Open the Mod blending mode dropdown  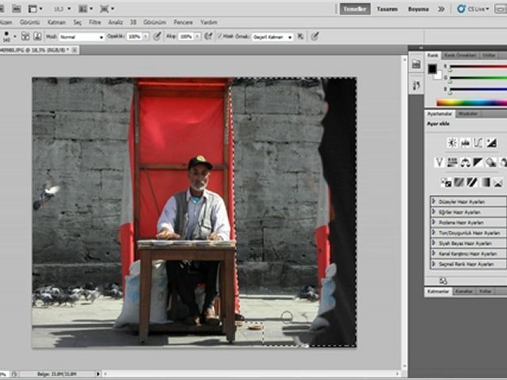click(x=81, y=37)
